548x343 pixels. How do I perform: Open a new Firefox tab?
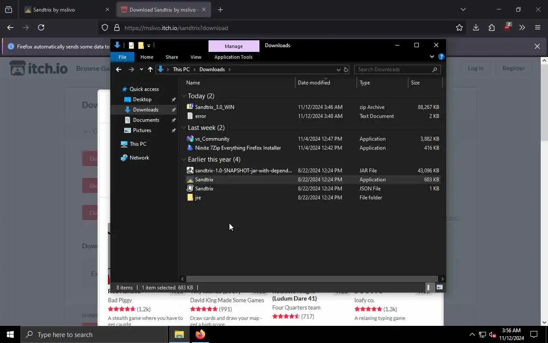[220, 9]
